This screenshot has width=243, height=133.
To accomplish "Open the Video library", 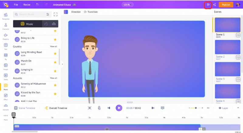I will pos(6,77).
